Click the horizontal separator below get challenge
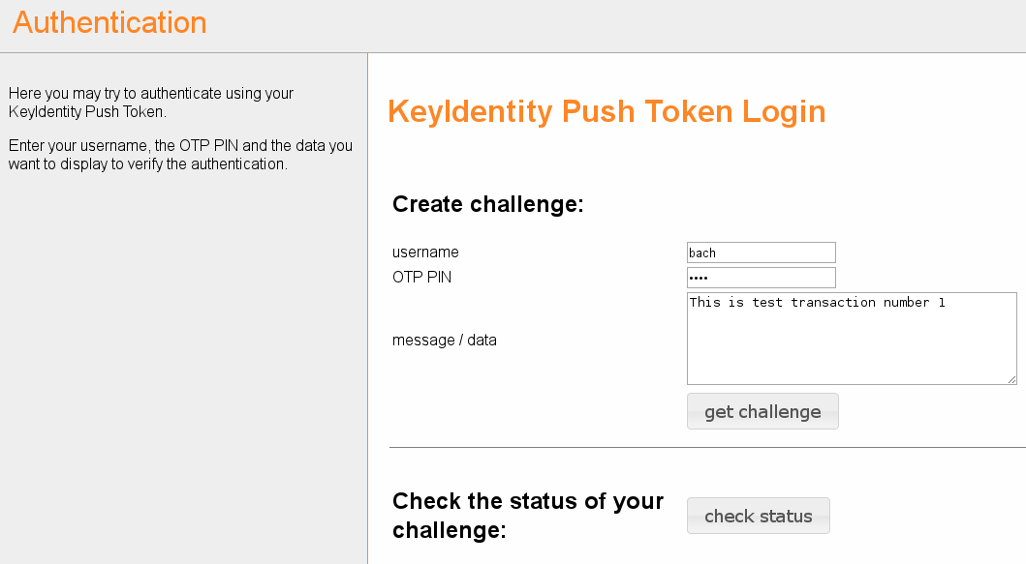Screen dimensions: 1026x564 pos(707,448)
